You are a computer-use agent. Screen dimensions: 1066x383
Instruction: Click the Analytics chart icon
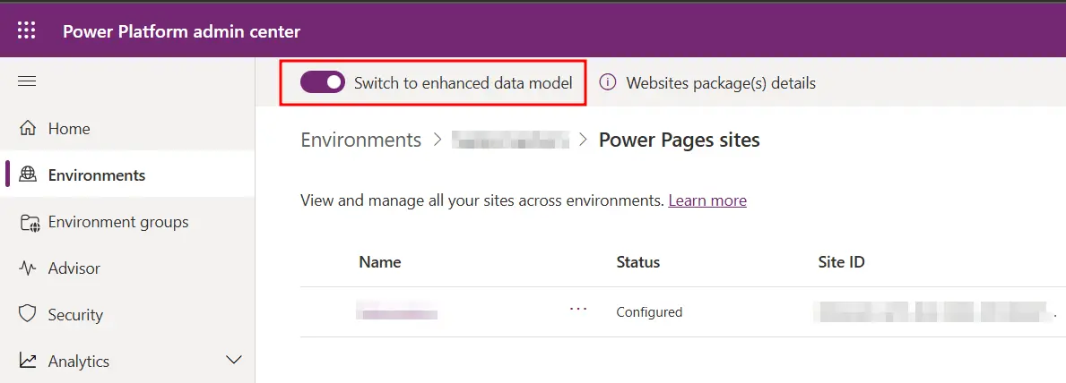[x=27, y=361]
